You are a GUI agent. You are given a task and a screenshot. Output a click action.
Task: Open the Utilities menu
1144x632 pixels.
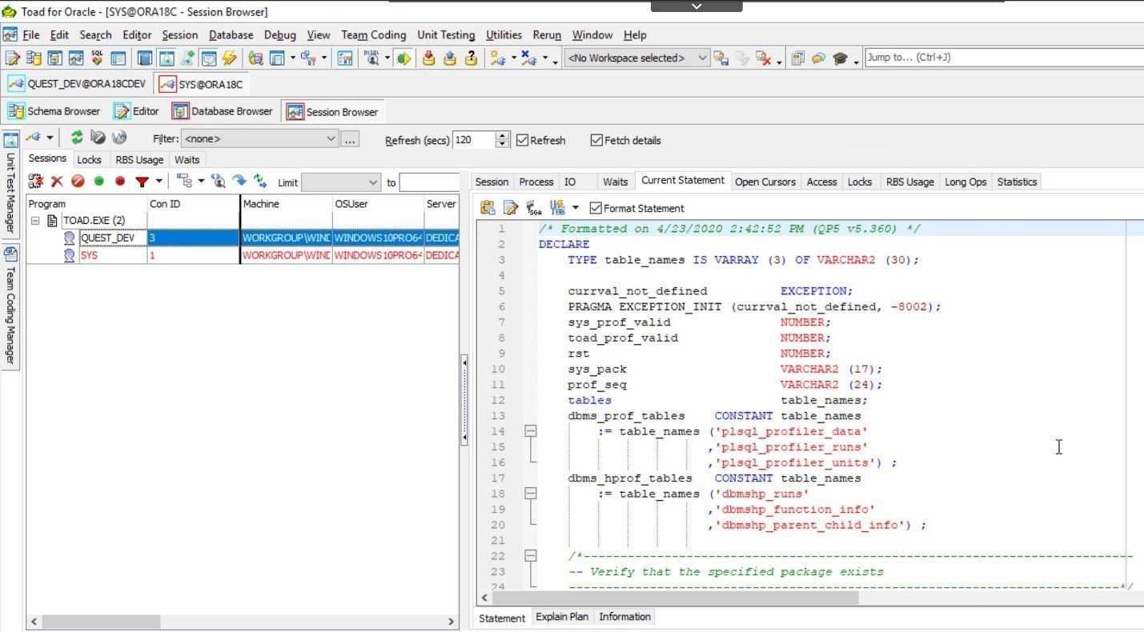[x=504, y=35]
